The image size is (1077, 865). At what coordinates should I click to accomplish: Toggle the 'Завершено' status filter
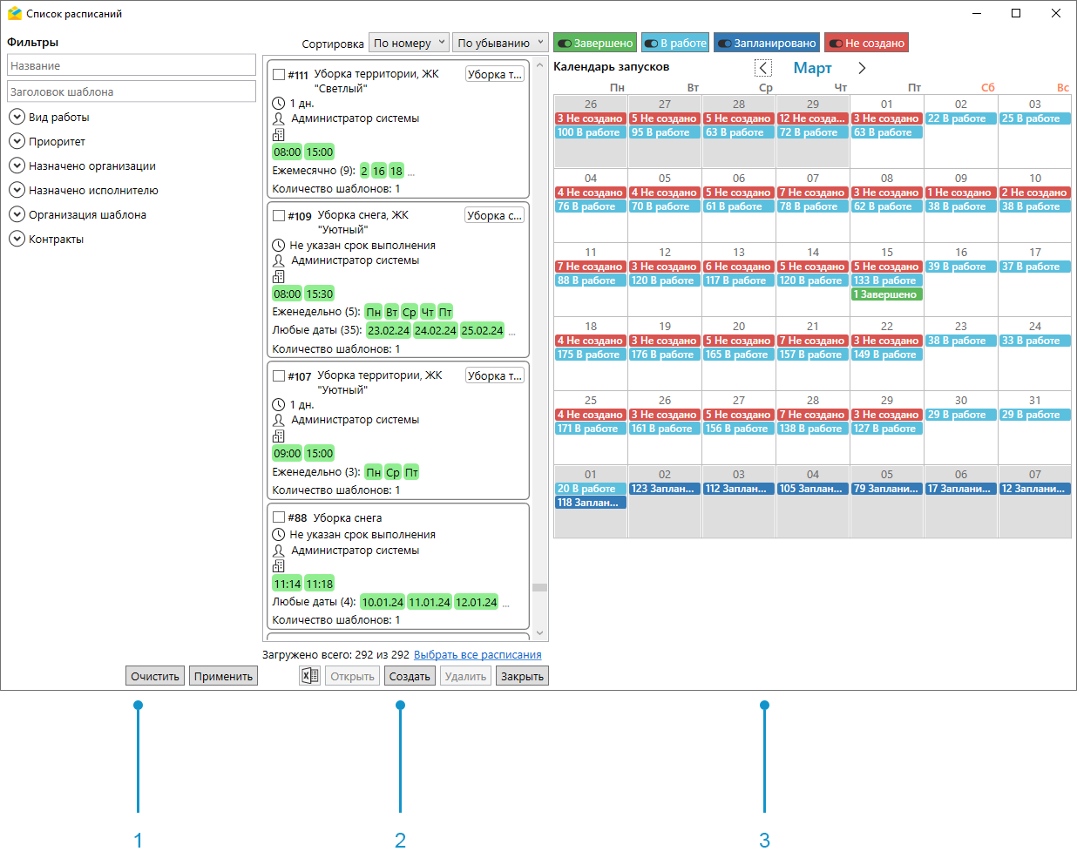coord(595,43)
